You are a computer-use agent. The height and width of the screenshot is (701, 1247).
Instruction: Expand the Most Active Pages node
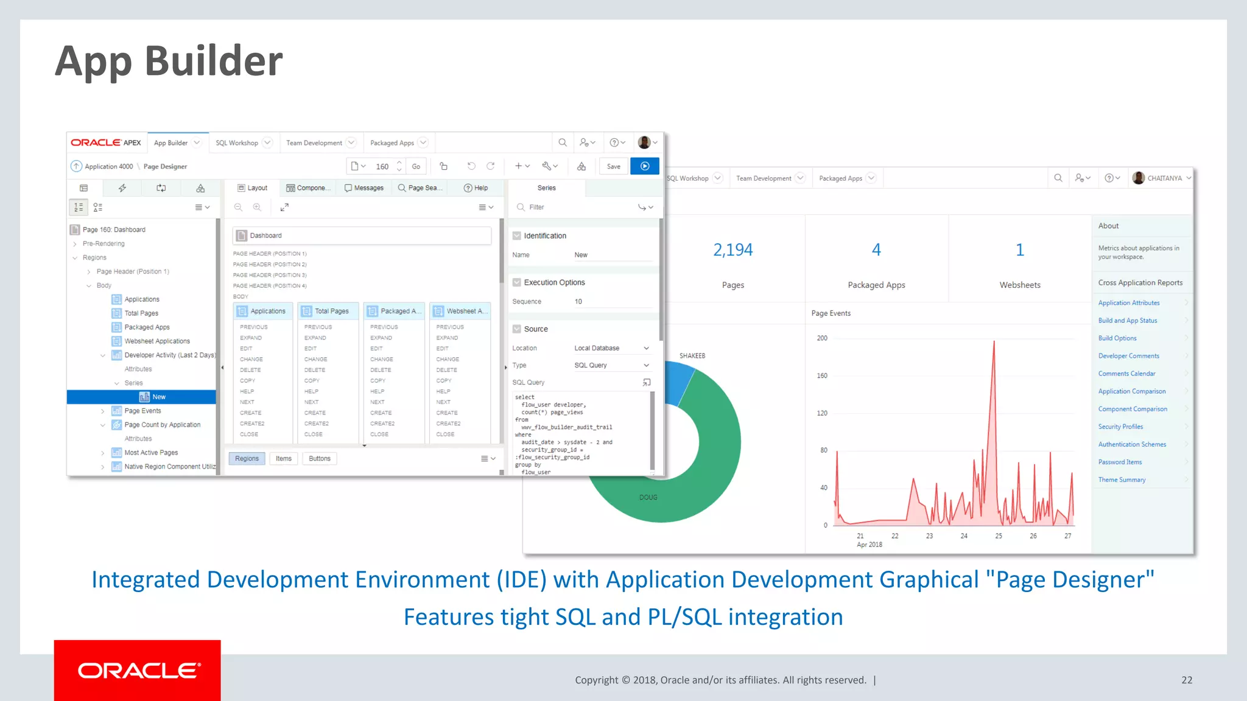pyautogui.click(x=102, y=453)
